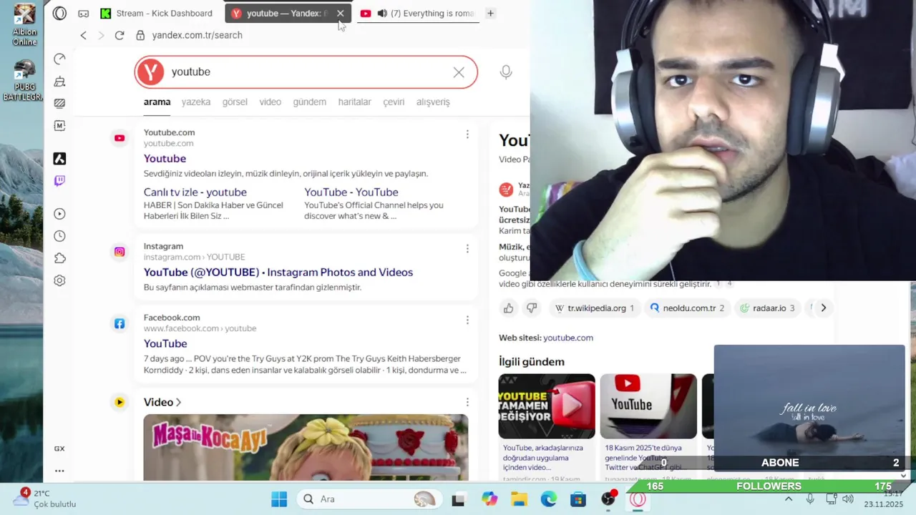This screenshot has height=515, width=916.
Task: Open YouTube - YouTube sitelink
Action: (351, 192)
